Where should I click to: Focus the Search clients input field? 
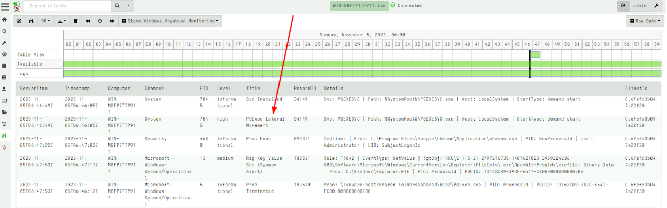tap(67, 6)
